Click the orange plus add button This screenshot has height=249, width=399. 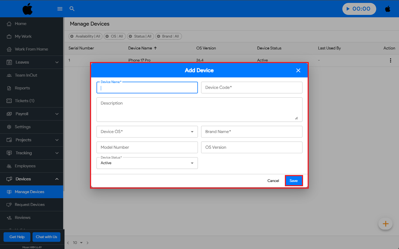point(385,224)
